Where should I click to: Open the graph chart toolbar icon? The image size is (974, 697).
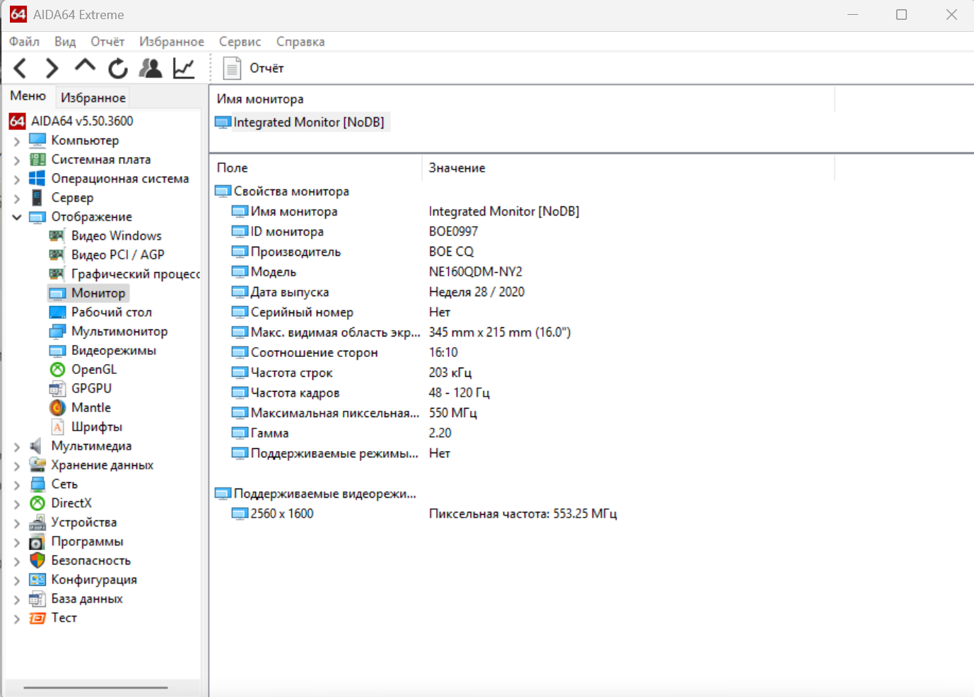point(184,69)
